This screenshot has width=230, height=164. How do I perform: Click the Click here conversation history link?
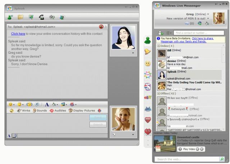(18, 34)
